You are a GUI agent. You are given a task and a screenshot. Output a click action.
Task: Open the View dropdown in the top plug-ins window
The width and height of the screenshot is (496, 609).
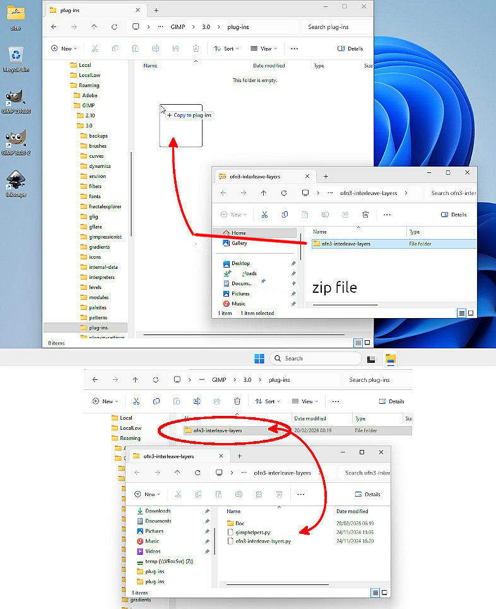[264, 49]
